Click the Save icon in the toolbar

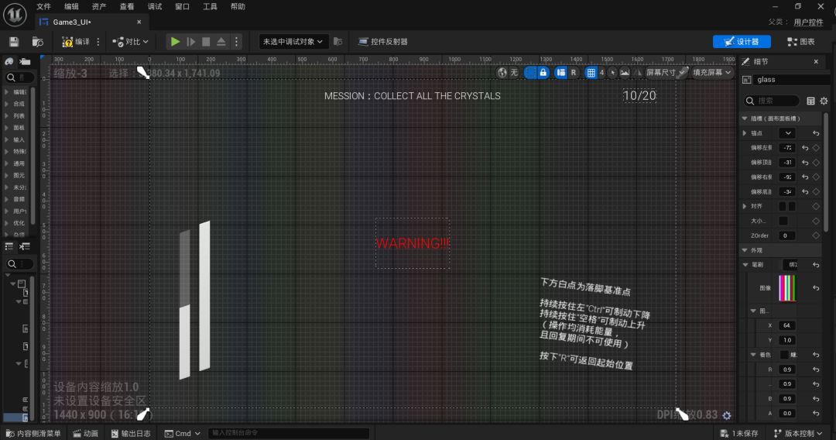point(14,42)
